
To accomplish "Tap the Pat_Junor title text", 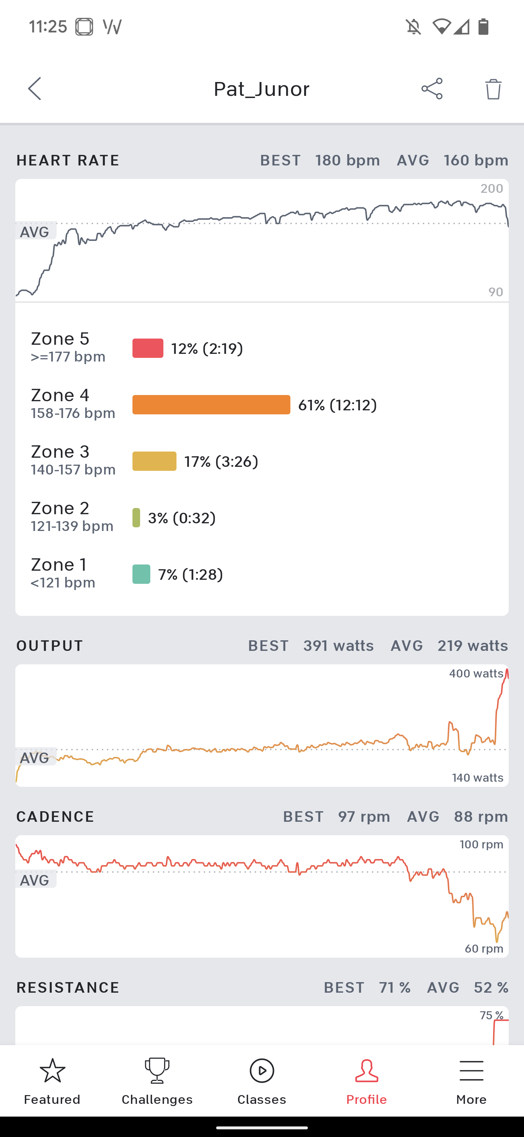I will (262, 89).
